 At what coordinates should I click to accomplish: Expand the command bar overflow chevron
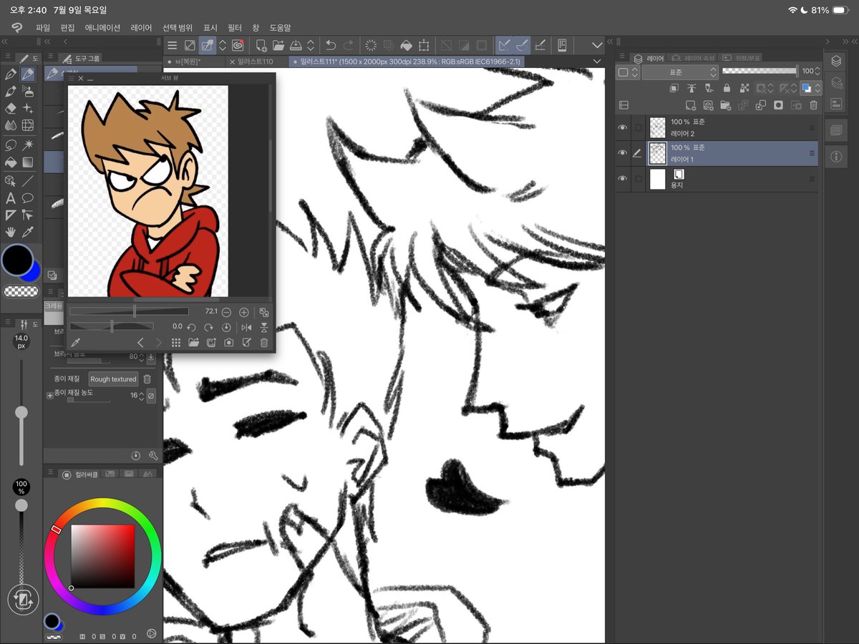[x=598, y=45]
